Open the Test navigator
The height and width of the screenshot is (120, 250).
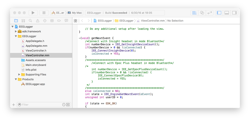pyautogui.click(x=45, y=21)
